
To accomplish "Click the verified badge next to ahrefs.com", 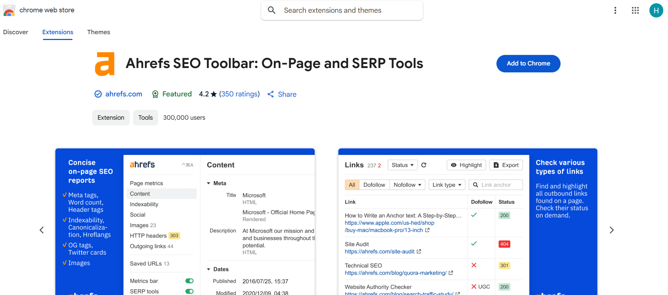I will click(x=98, y=94).
